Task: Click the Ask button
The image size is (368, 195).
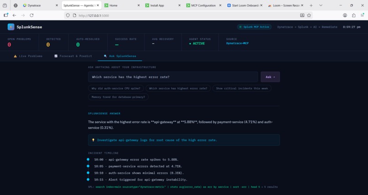Action: (270, 77)
